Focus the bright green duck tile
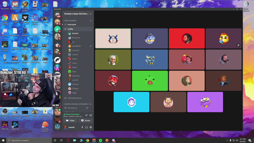Viewport: 254px width, 143px height. click(150, 81)
